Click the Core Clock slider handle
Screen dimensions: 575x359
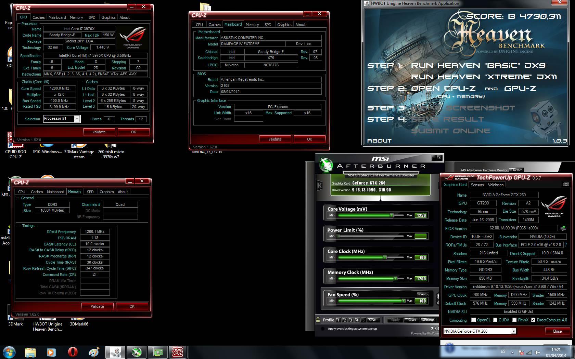point(385,257)
